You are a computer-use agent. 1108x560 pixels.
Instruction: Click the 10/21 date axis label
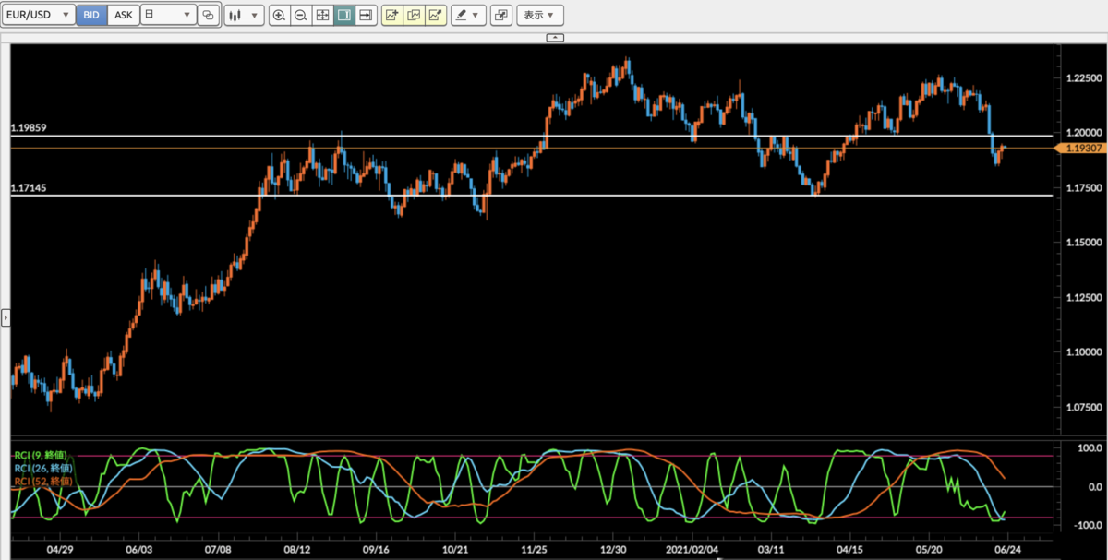click(455, 548)
